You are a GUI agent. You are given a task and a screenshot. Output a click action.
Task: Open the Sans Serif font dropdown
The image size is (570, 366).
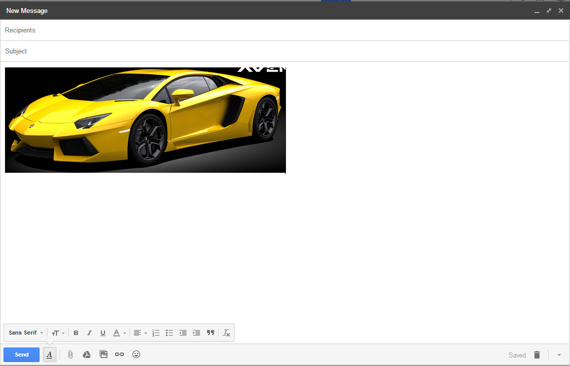pyautogui.click(x=26, y=333)
